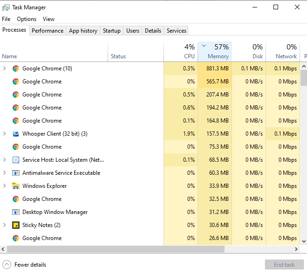Click the horizontal scrollbar right arrow

tap(296, 249)
